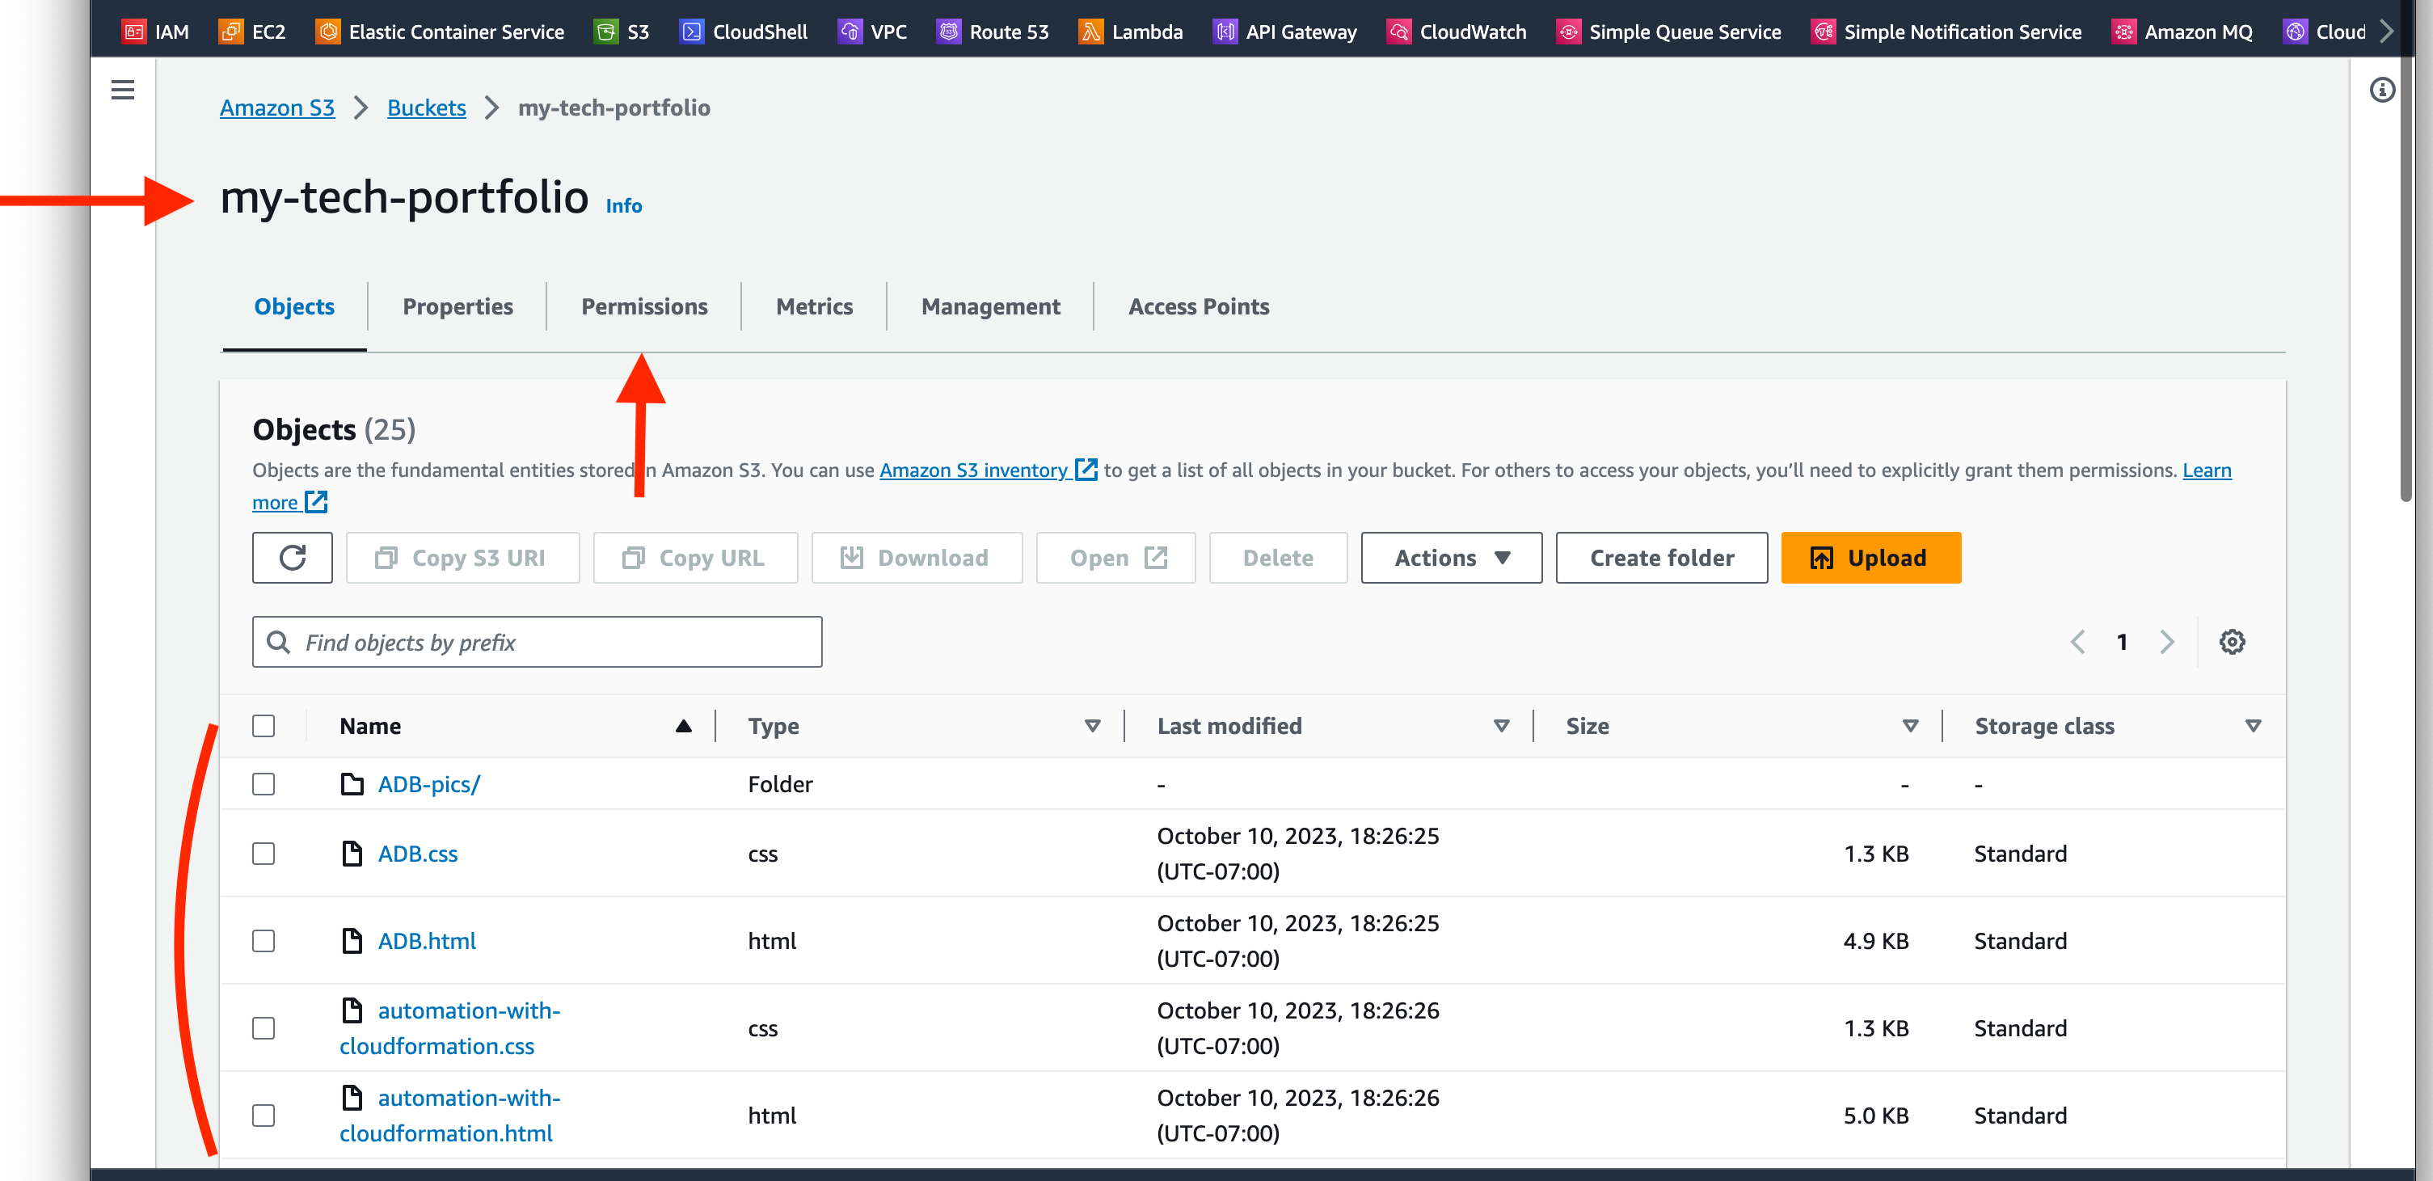Screen dimensions: 2433x1181
Task: Click the Download button
Action: [916, 558]
